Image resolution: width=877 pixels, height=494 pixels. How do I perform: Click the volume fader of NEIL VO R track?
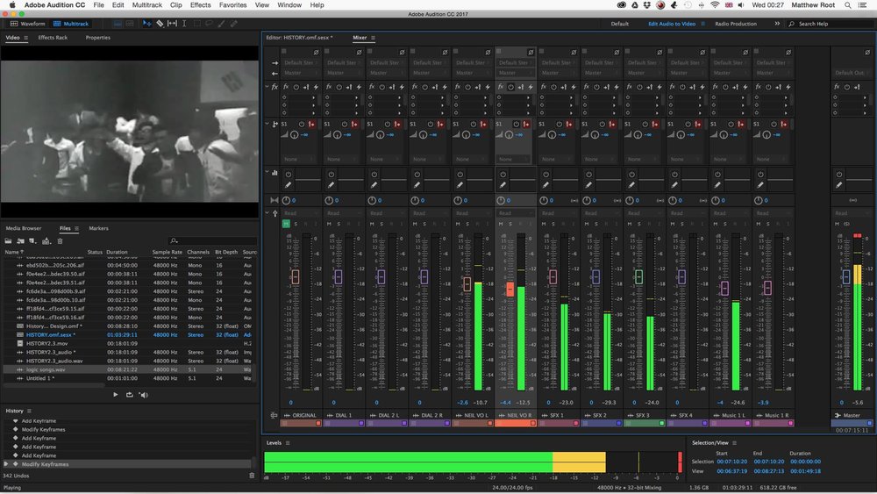510,290
